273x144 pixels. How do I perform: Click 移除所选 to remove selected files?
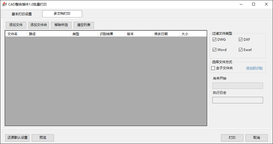(x=61, y=25)
